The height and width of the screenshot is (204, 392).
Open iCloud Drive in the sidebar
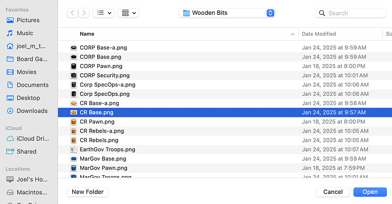tap(27, 139)
